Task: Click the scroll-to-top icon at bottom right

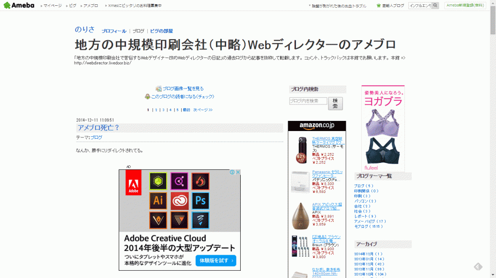Action: [x=478, y=266]
